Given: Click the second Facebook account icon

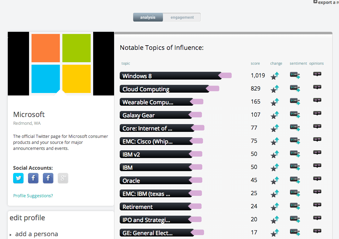Looking at the screenshot, I should pos(48,178).
